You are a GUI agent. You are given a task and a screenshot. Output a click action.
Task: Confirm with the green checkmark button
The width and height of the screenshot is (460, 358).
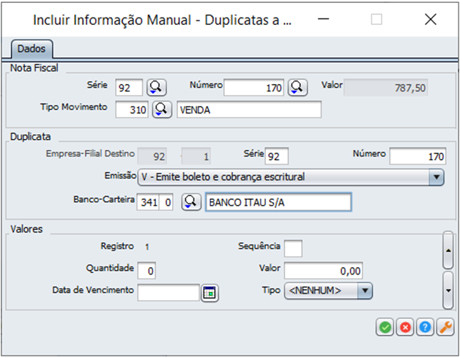click(x=385, y=329)
